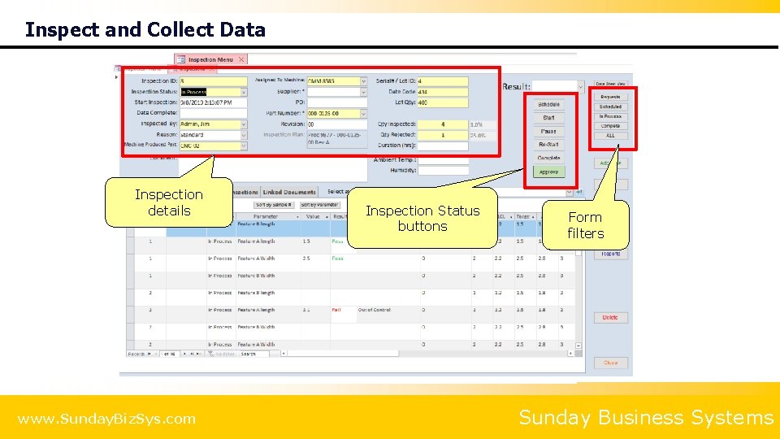
Task: Click the Start status button
Action: 548,118
